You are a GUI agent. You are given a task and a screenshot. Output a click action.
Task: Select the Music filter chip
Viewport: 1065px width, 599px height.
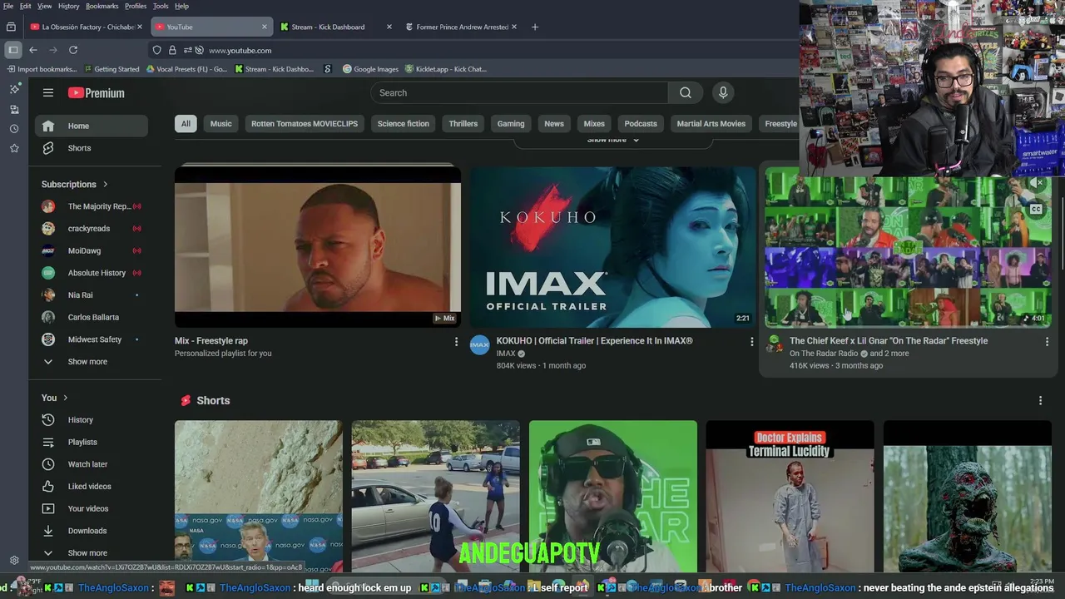point(221,124)
